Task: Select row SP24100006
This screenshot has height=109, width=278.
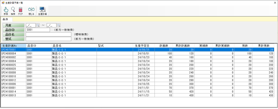Action: coord(137,84)
